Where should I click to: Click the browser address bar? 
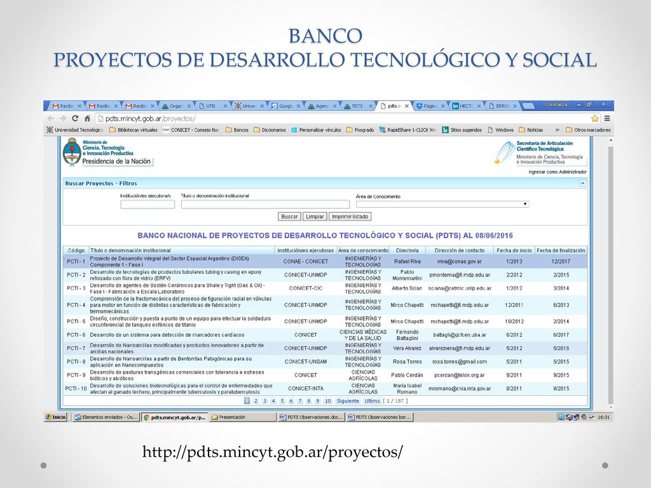[343, 118]
